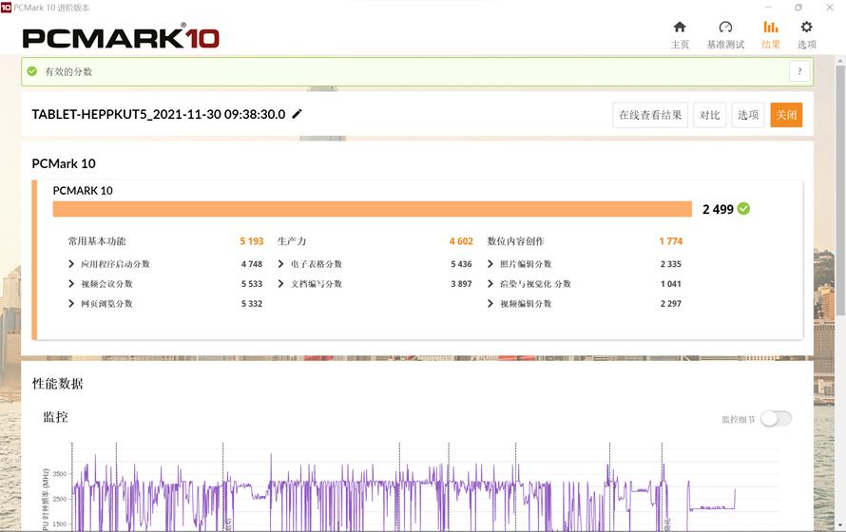Viewport: 846px width, 532px height.
Task: Select the 结果 results chart icon
Action: click(771, 27)
